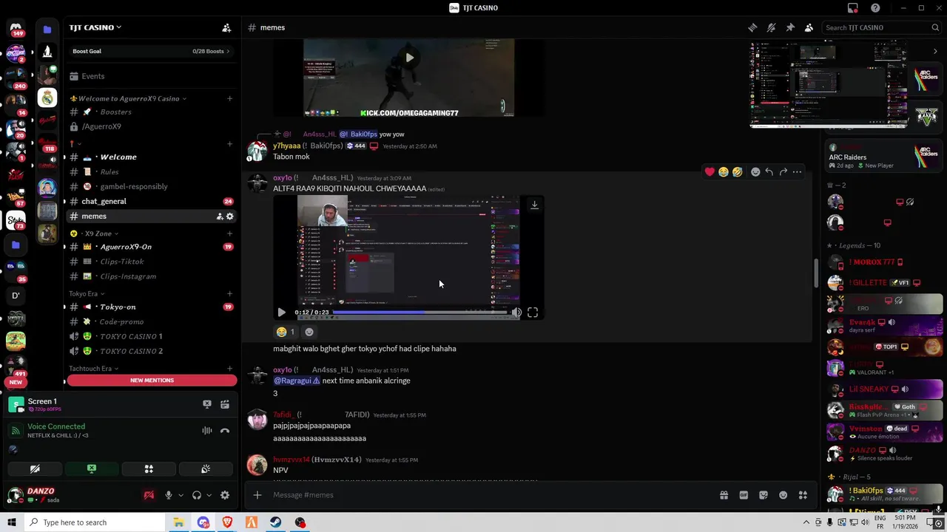
Task: Enter fullscreen on the video clip
Action: click(533, 313)
